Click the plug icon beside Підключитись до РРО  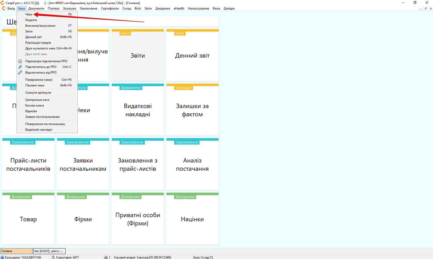pos(20,67)
